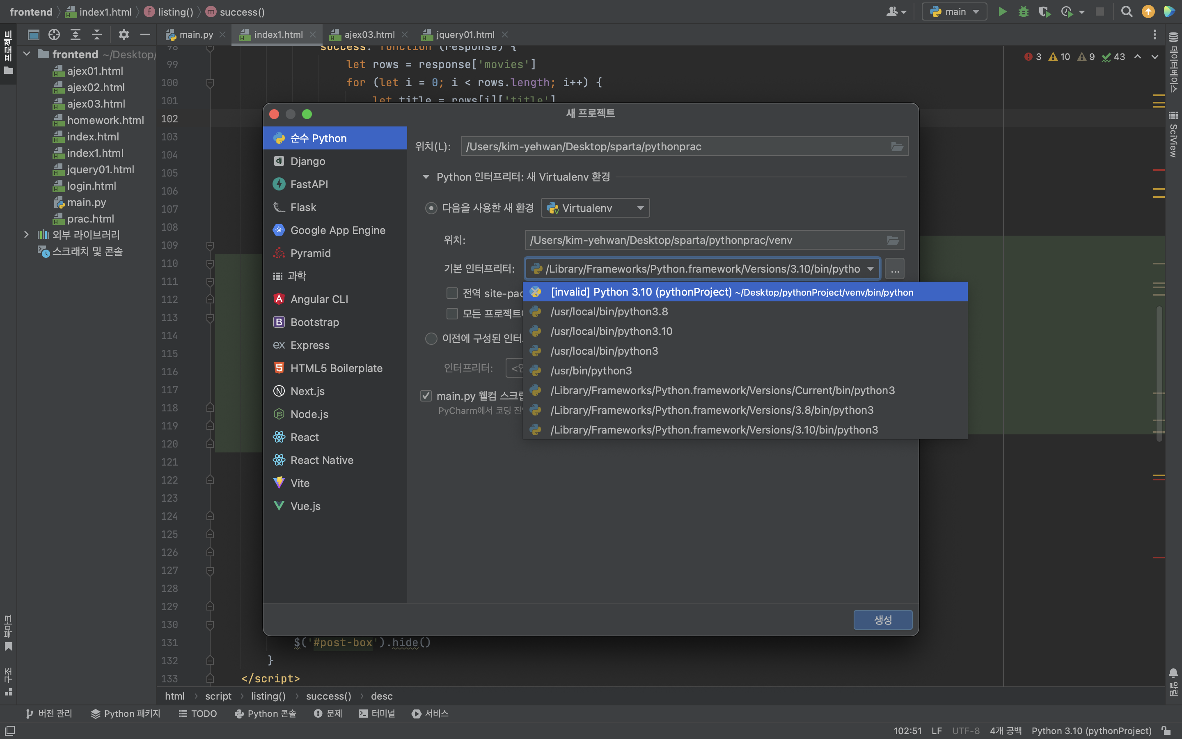Image resolution: width=1182 pixels, height=739 pixels.
Task: Select /usr/local/bin/python3.8 interpreter option
Action: coord(745,312)
